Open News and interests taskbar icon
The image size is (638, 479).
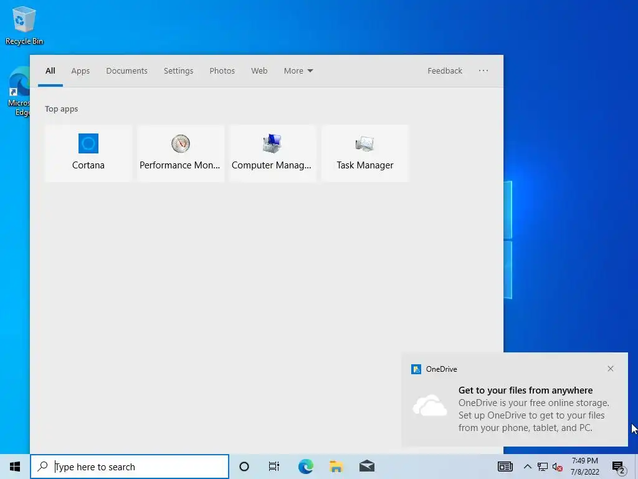(x=505, y=467)
